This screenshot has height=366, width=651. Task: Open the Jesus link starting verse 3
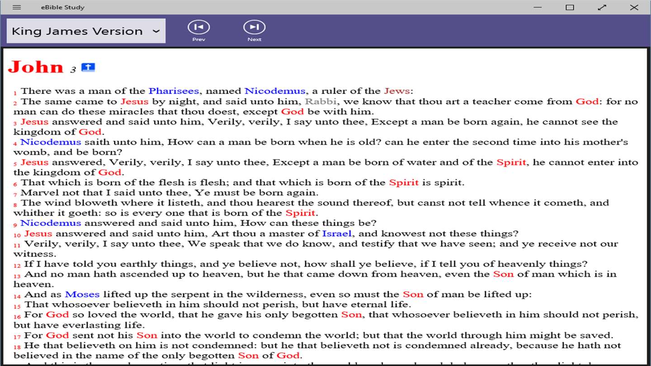[x=34, y=122]
